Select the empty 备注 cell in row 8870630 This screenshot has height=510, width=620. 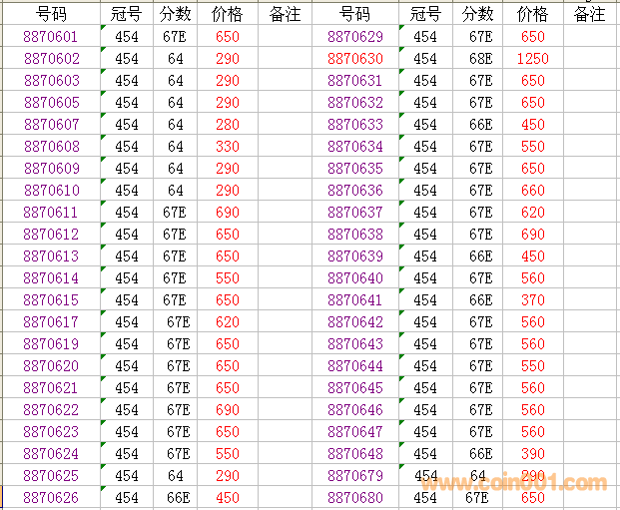click(x=589, y=59)
